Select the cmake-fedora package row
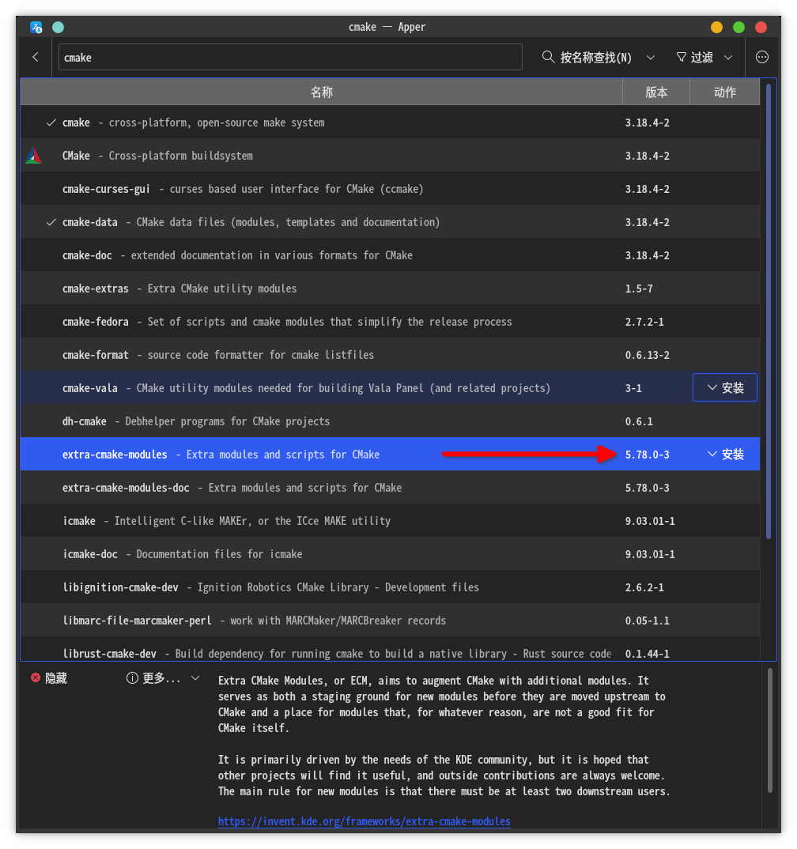 (x=390, y=322)
